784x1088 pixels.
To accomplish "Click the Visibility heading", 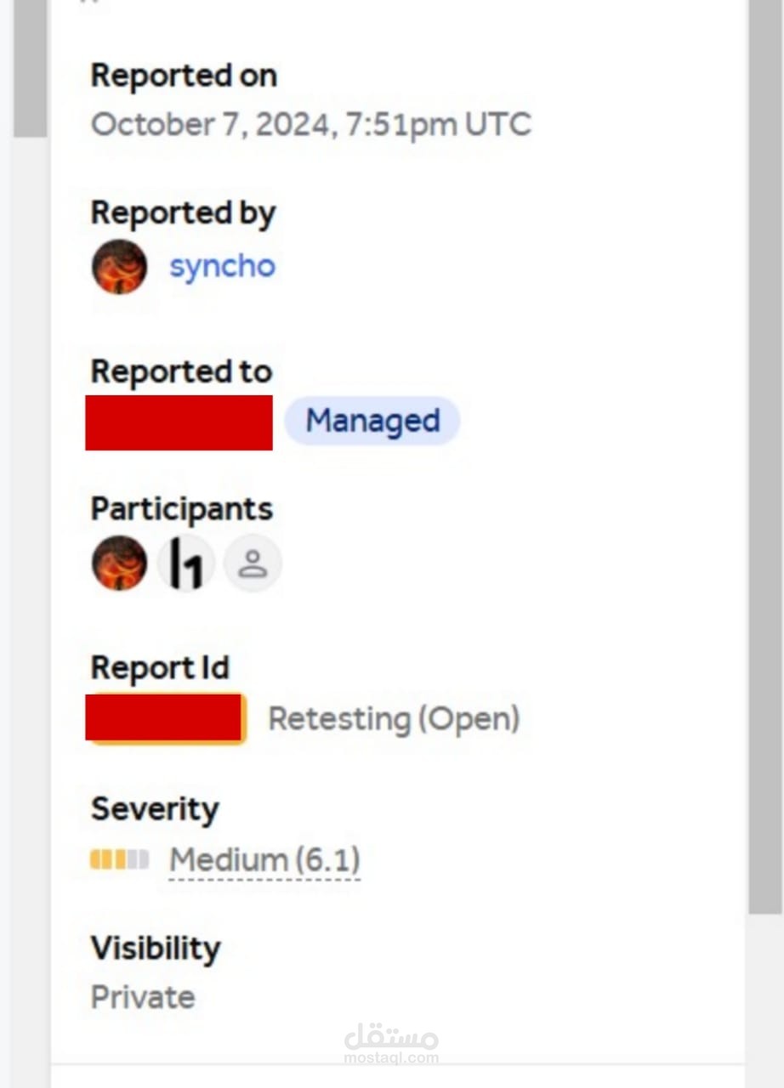I will 156,949.
